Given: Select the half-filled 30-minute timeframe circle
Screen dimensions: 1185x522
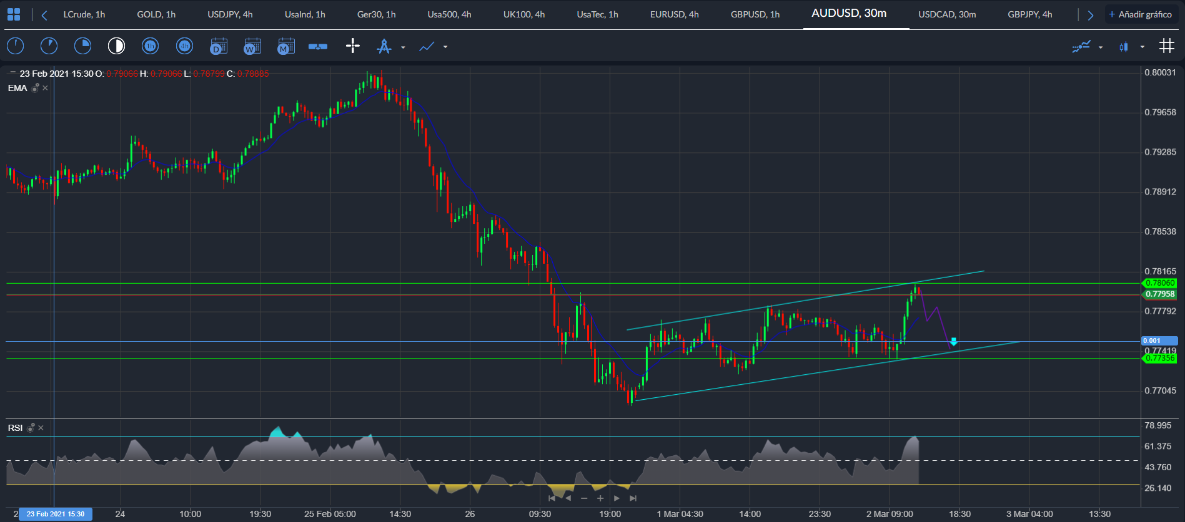Looking at the screenshot, I should coord(116,46).
